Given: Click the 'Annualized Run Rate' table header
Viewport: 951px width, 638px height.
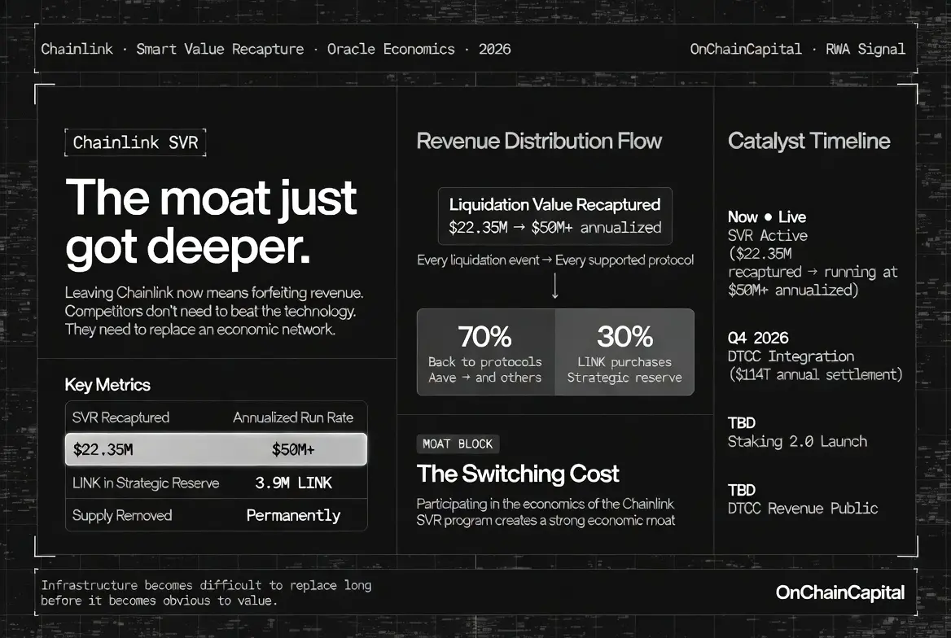Looking at the screenshot, I should click(x=293, y=417).
